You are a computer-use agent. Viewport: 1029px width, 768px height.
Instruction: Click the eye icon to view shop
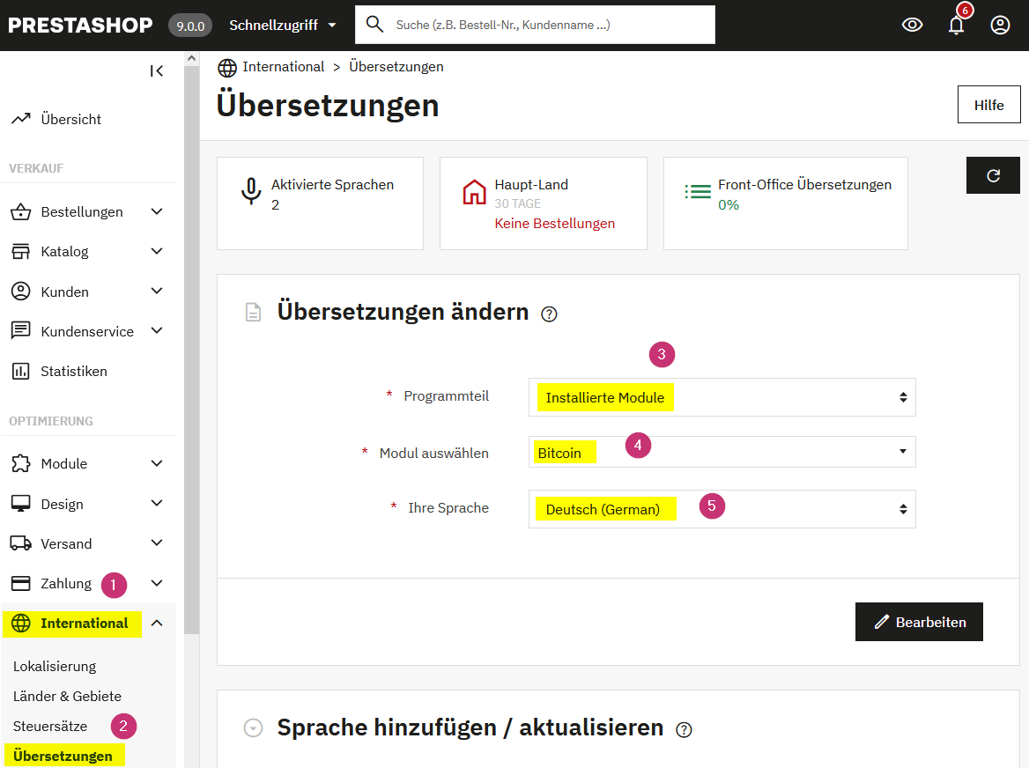coord(912,26)
